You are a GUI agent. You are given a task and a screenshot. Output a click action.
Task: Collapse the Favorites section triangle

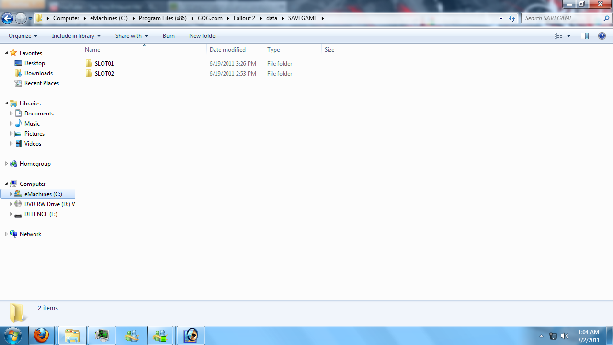click(6, 53)
